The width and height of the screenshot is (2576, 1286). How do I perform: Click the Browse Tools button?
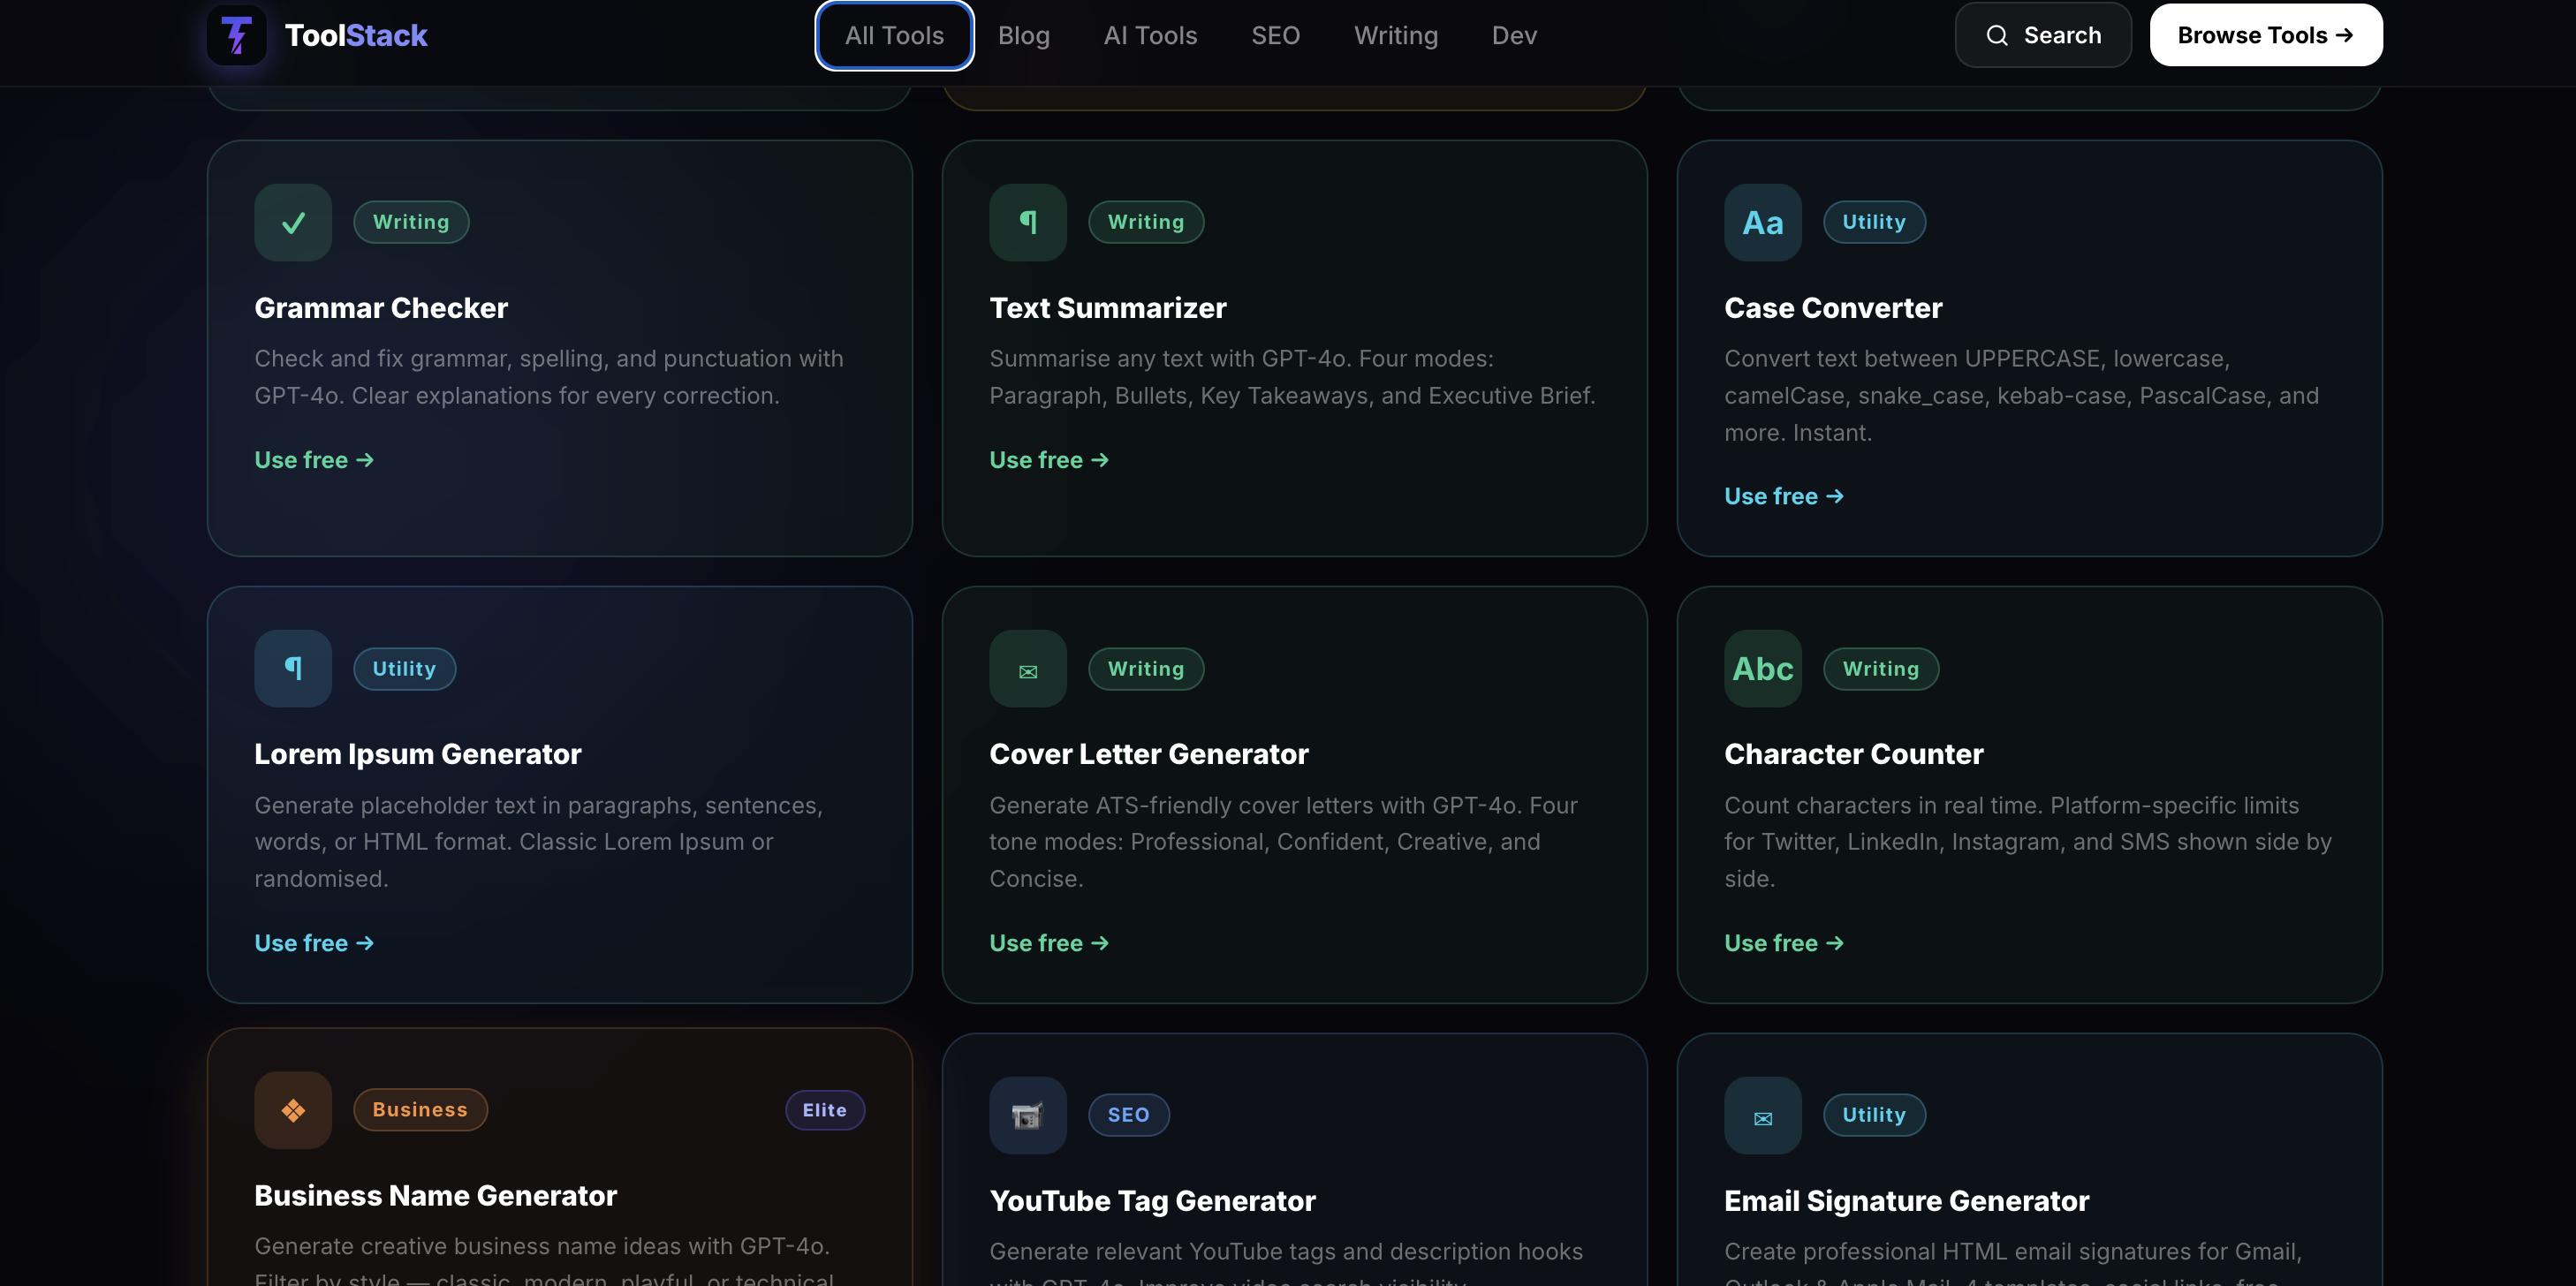[x=2265, y=34]
